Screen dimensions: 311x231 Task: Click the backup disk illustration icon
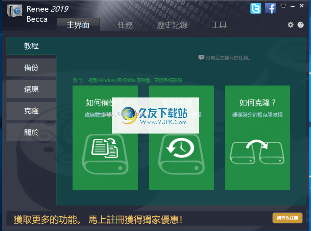(105, 154)
